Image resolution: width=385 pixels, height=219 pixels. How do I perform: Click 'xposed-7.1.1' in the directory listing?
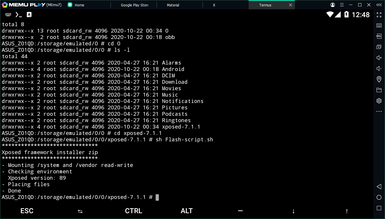181,127
